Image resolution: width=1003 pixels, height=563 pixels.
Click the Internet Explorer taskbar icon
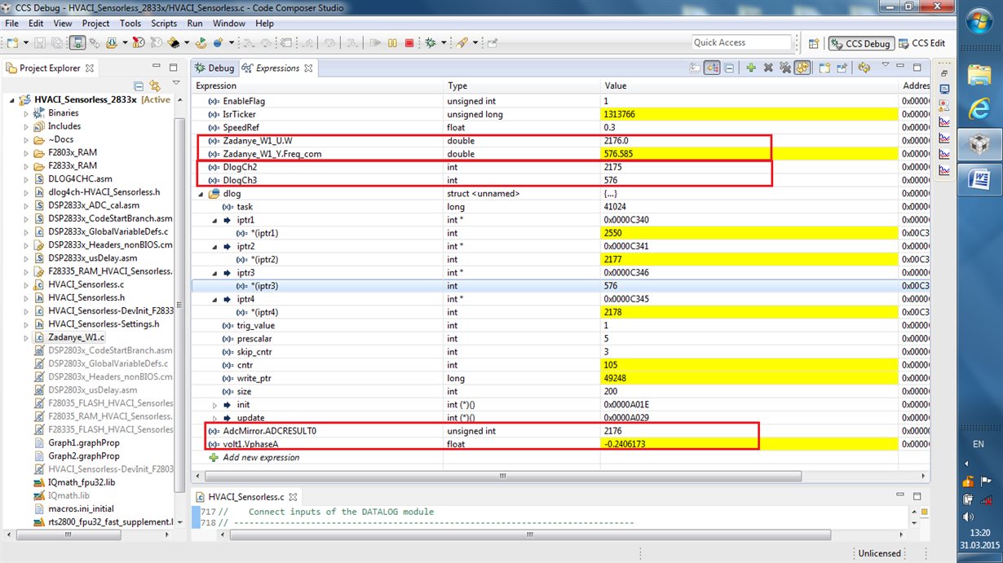click(978, 109)
